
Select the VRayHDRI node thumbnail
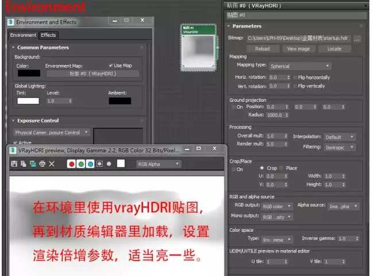click(x=198, y=51)
